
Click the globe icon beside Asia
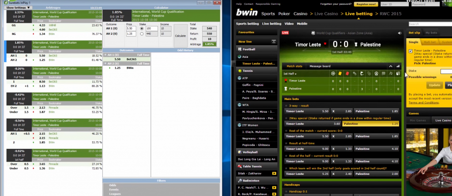pyautogui.click(x=240, y=57)
